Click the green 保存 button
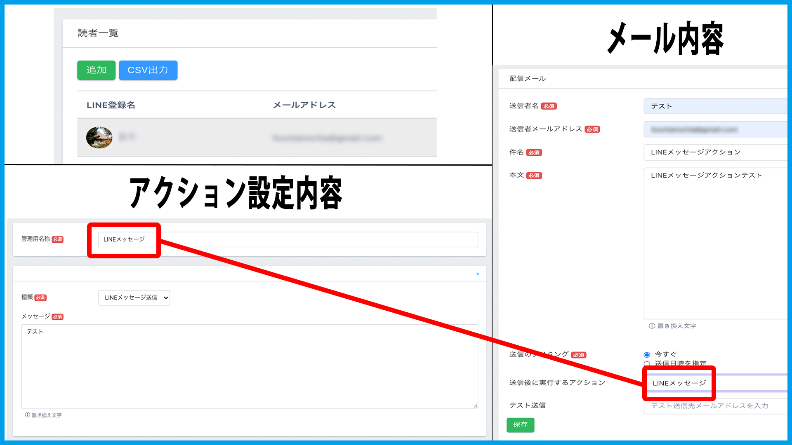The height and width of the screenshot is (445, 792). pos(520,425)
